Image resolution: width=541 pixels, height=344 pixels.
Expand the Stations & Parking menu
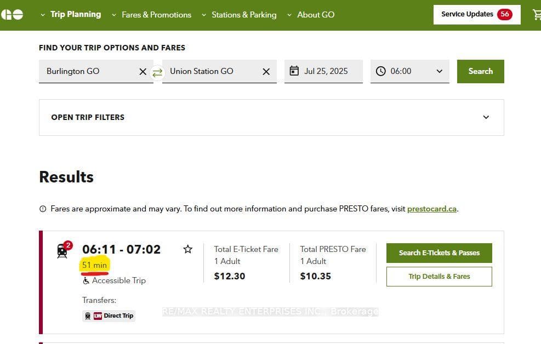coord(239,15)
